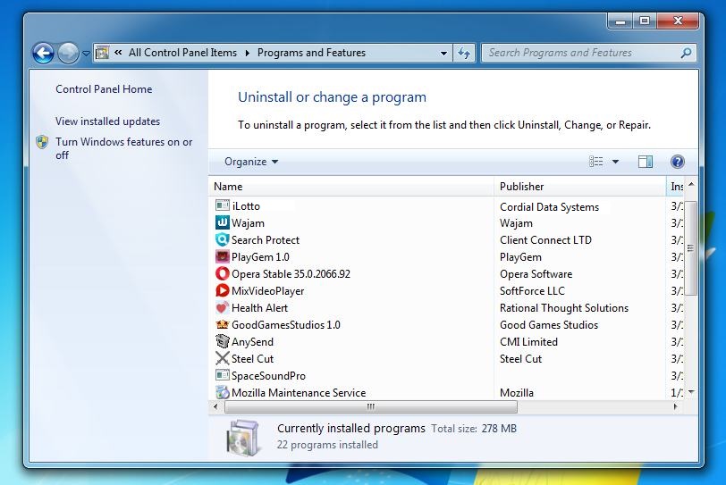
Task: Click Programs and Features breadcrumb
Action: [312, 53]
